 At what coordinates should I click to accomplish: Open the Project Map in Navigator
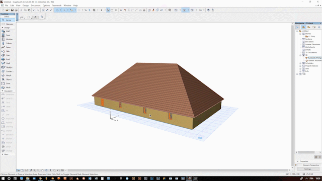pyautogui.click(x=303, y=27)
